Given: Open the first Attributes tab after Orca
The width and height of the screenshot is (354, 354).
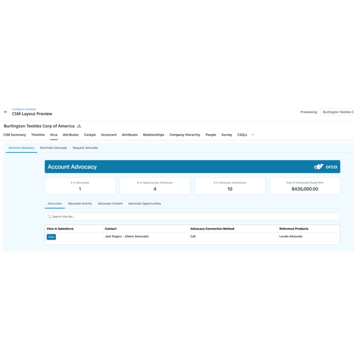Looking at the screenshot, I should point(71,135).
